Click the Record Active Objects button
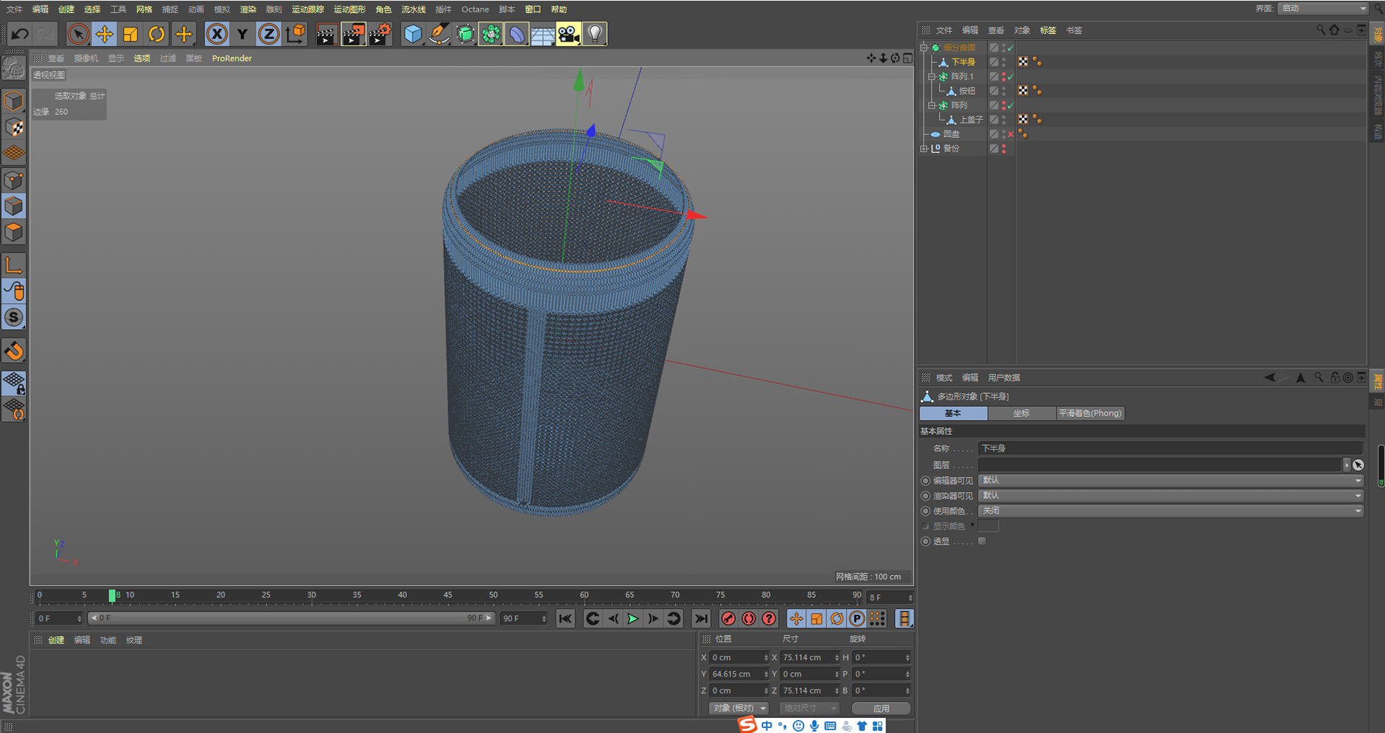 728,618
